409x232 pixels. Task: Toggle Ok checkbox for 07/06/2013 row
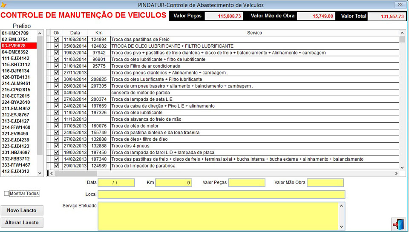click(x=56, y=126)
